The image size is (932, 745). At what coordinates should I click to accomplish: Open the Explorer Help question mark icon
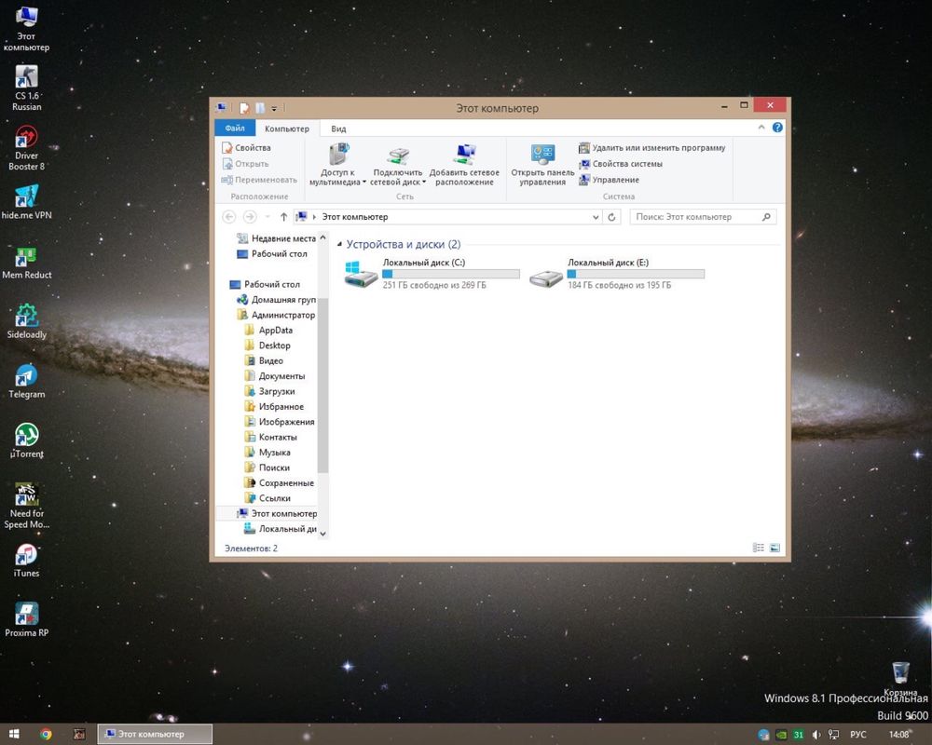pos(777,128)
